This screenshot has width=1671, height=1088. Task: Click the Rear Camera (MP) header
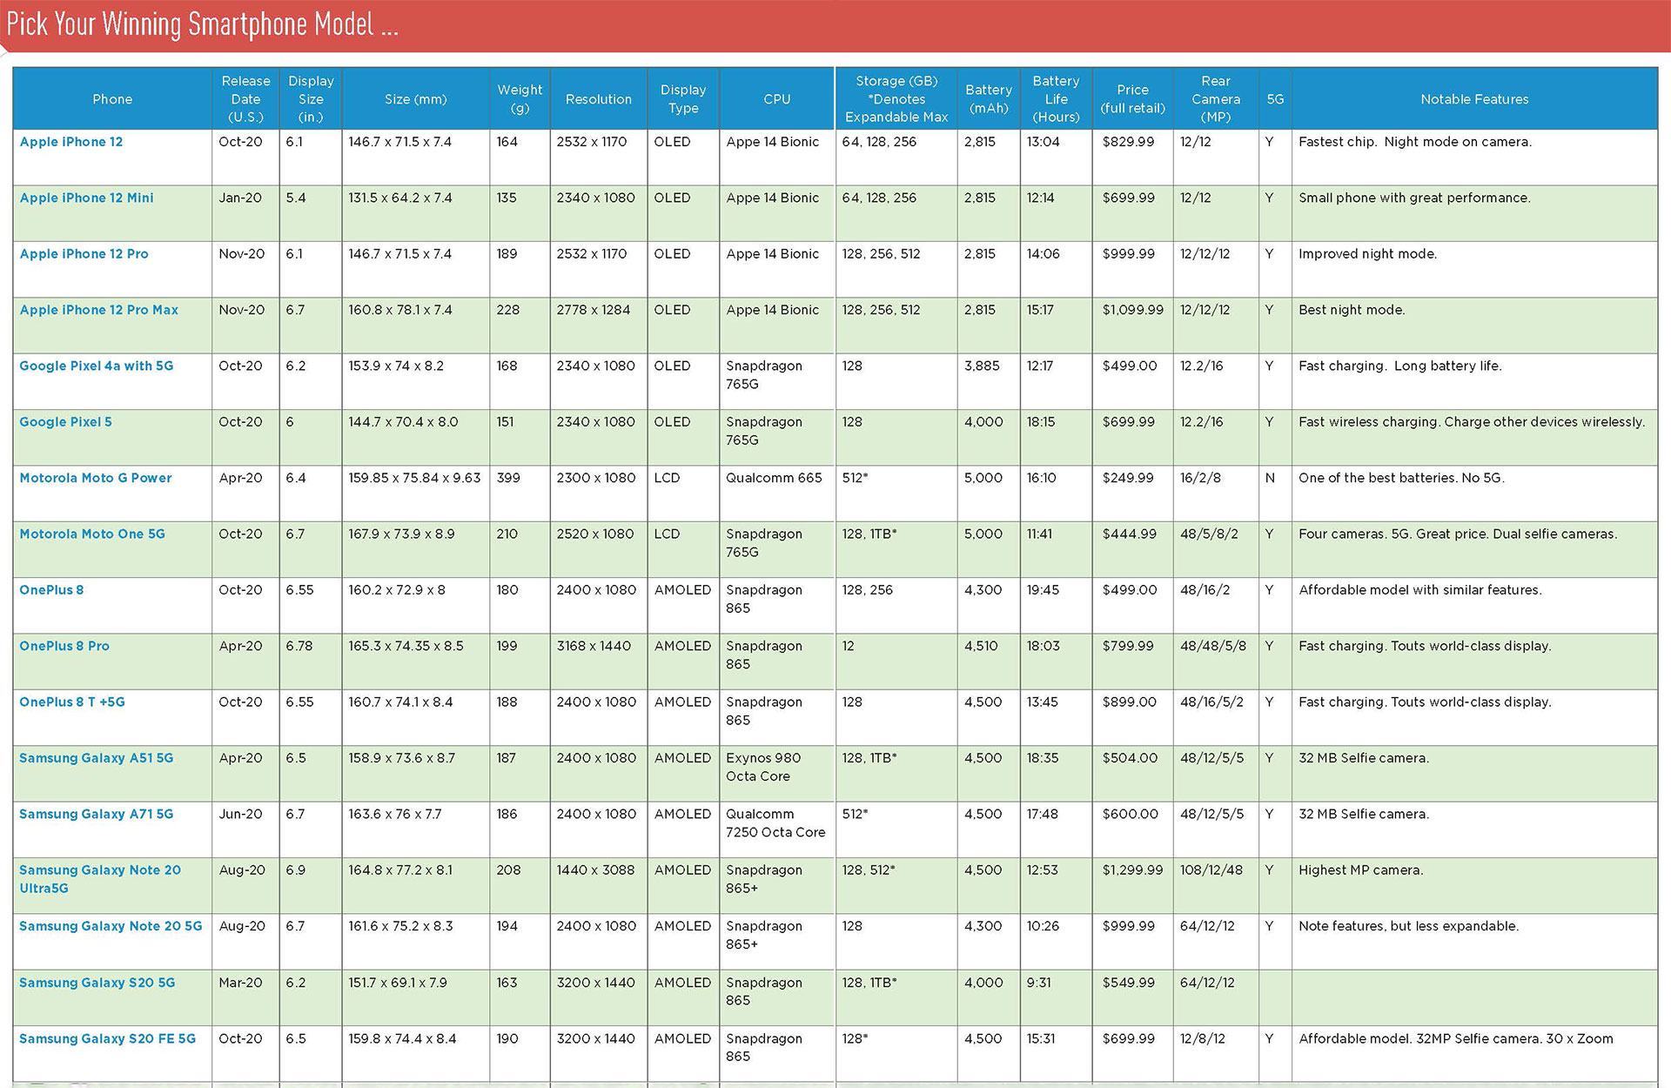(x=1215, y=99)
